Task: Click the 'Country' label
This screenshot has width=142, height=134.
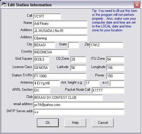Action: [27, 51]
